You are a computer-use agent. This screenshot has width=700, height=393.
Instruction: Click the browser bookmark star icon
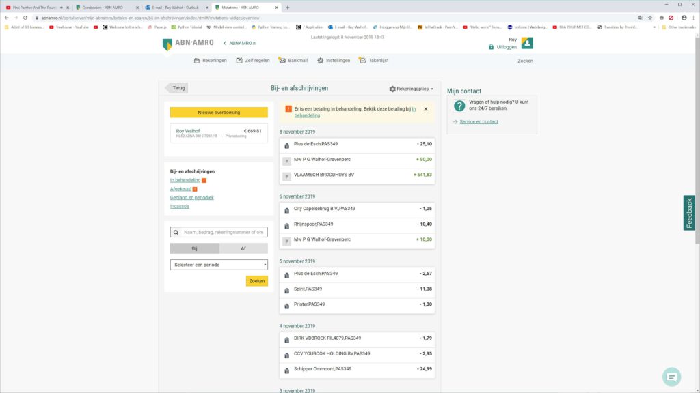(x=649, y=18)
